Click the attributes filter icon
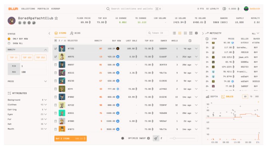The width and height of the screenshot is (266, 147). click(9, 93)
